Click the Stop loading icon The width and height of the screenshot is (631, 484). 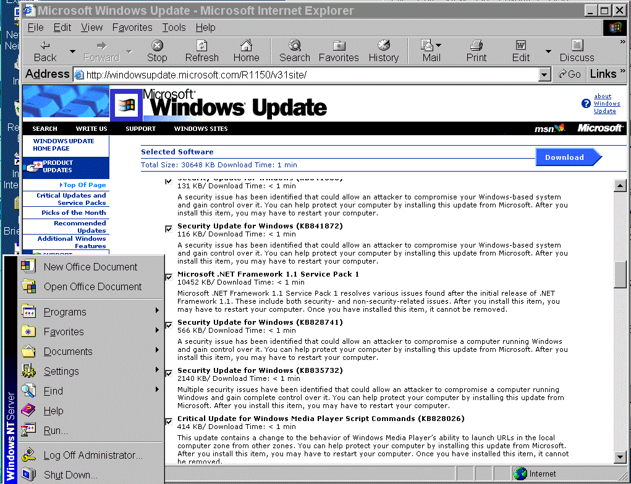[x=157, y=46]
